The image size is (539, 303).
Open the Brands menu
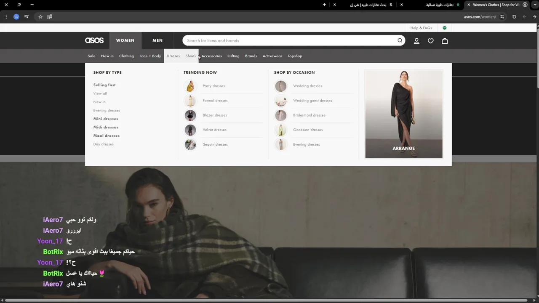click(x=251, y=56)
